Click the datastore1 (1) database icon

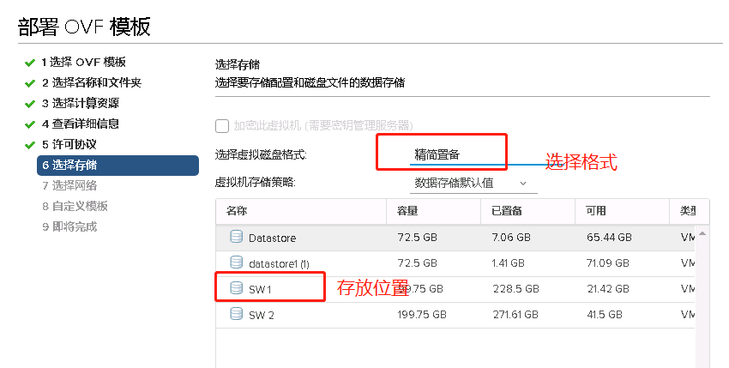236,262
